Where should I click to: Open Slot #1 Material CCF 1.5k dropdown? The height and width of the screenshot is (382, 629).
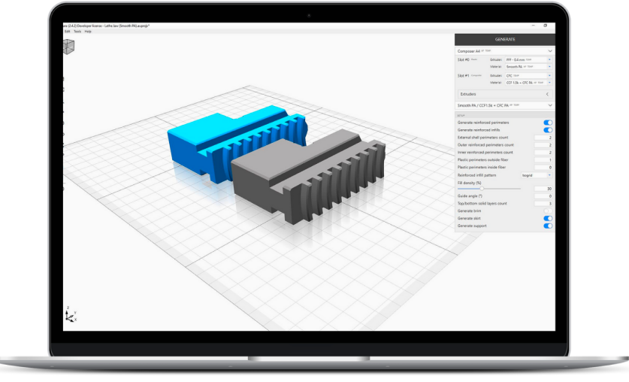coord(528,83)
